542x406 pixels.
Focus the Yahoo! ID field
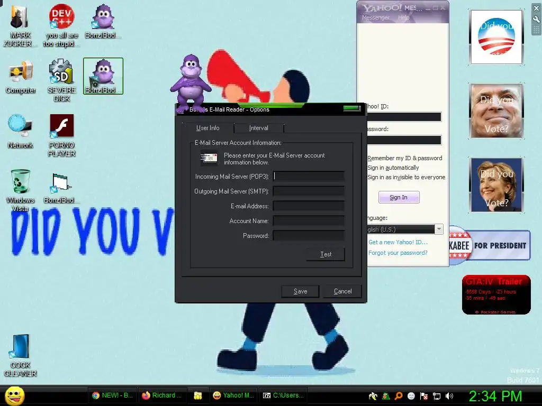click(x=404, y=117)
